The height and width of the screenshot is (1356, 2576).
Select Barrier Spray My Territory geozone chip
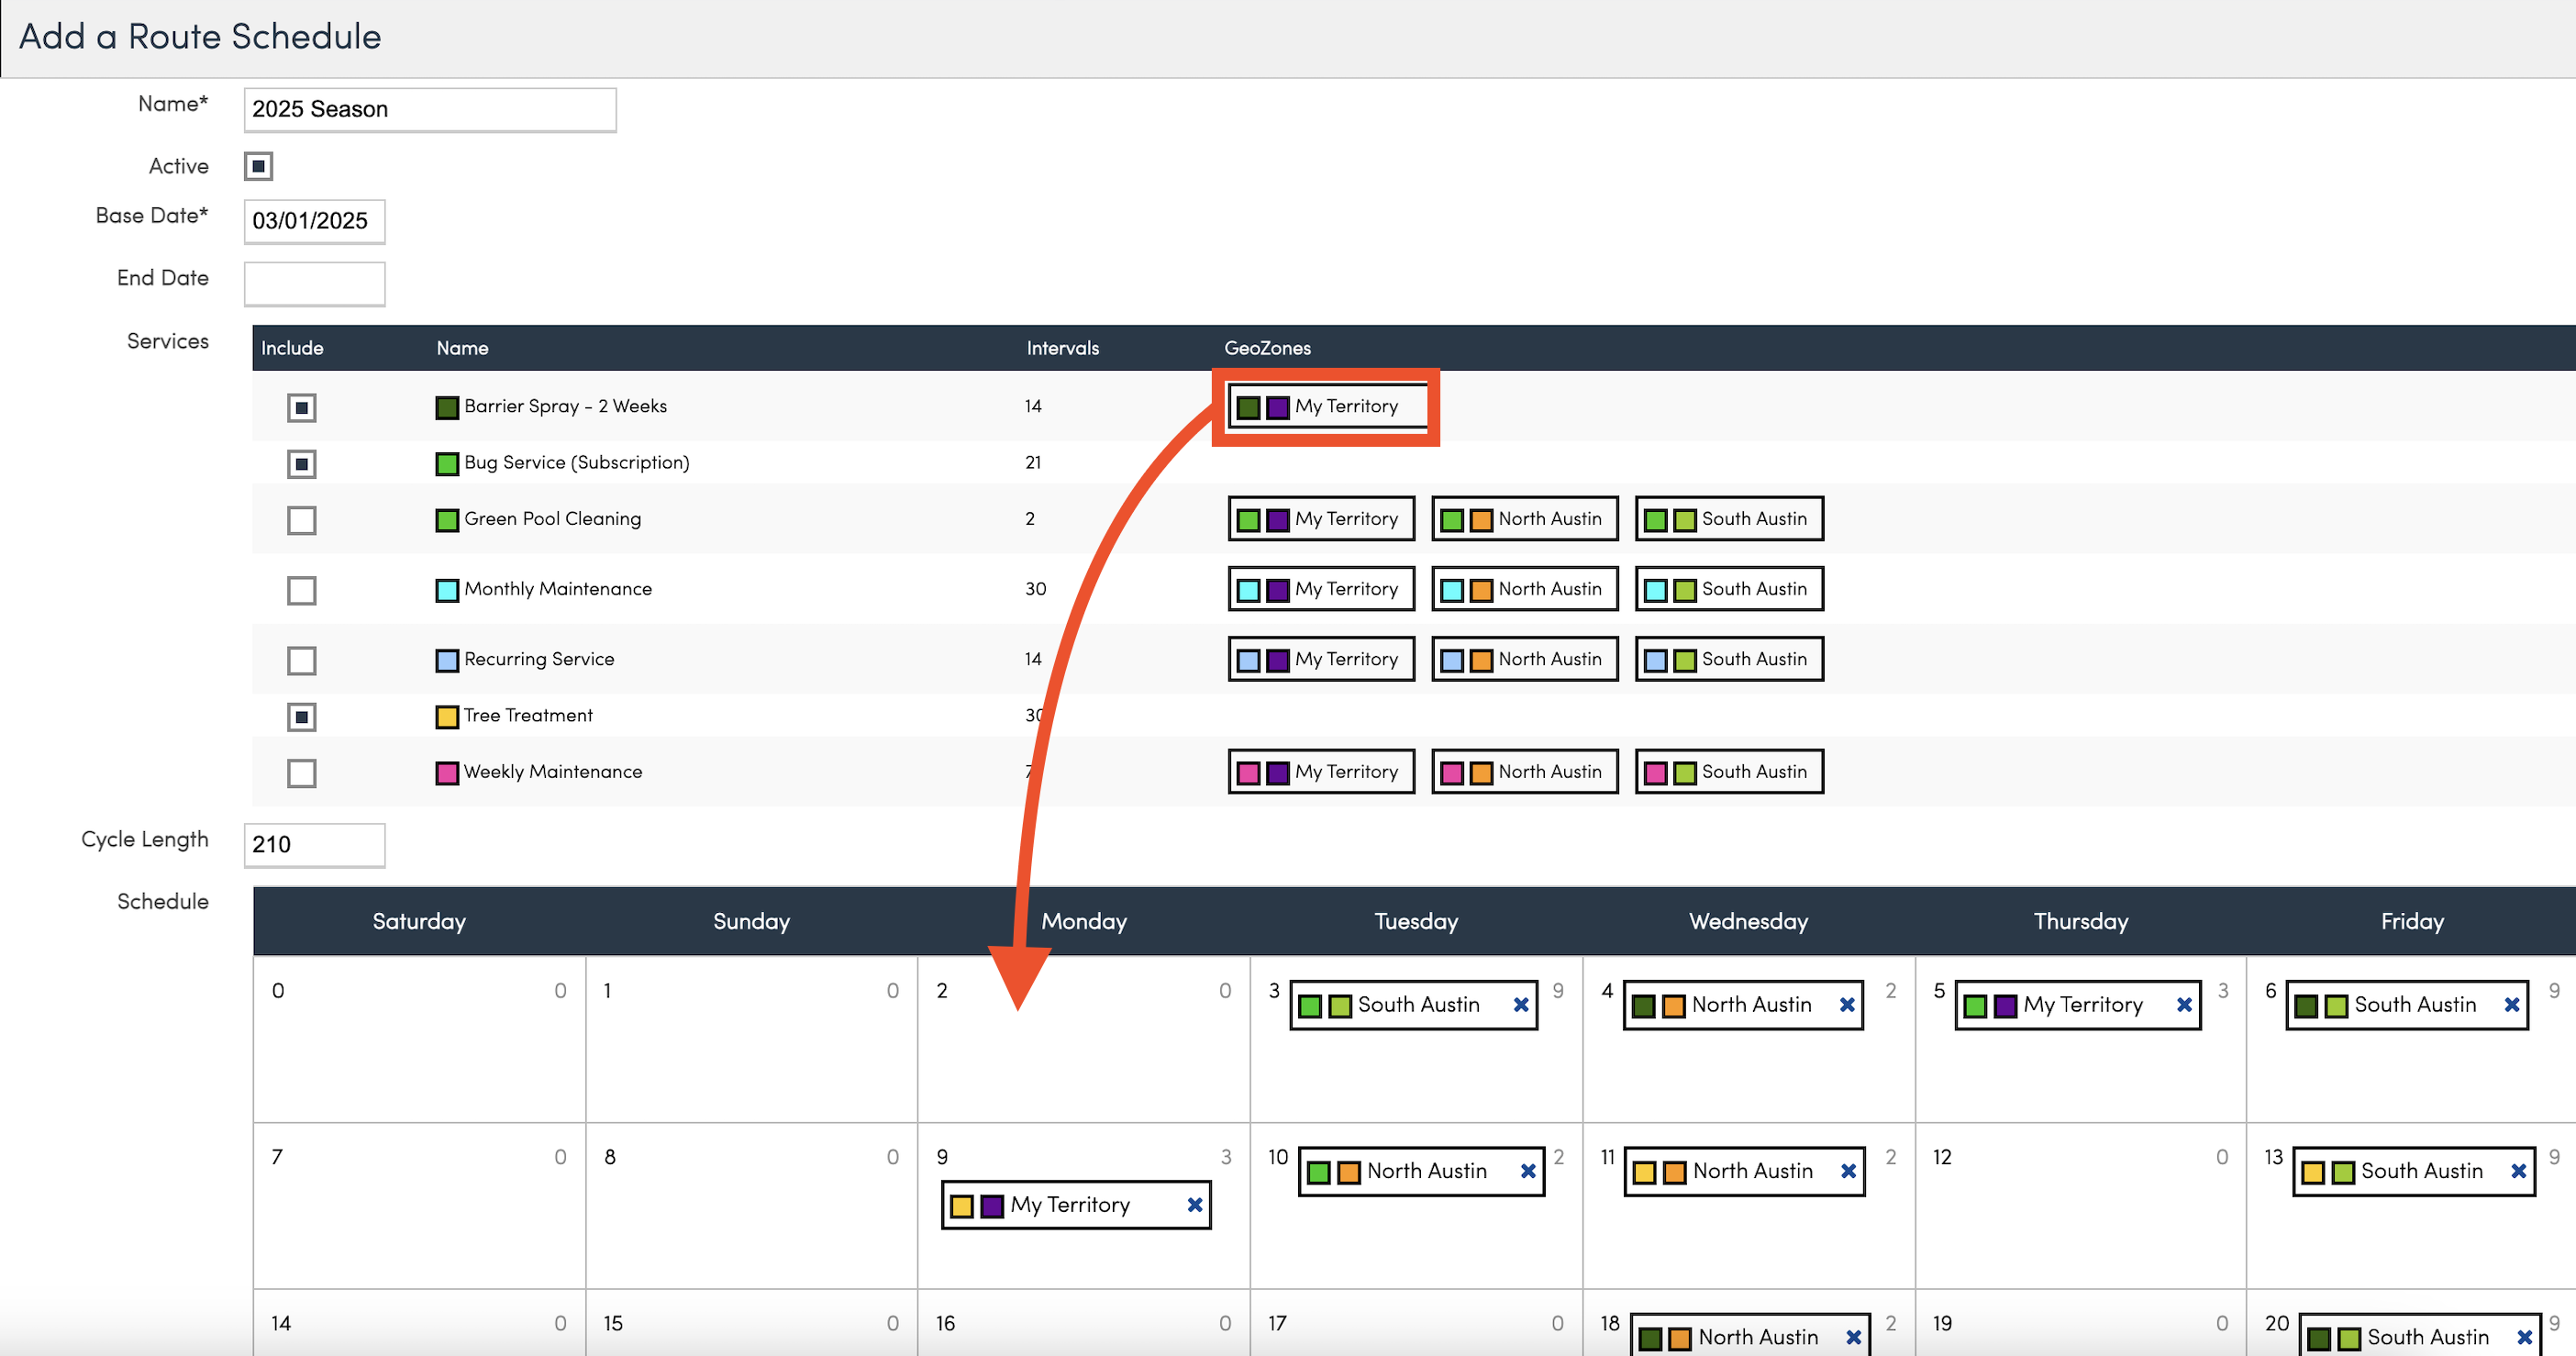click(x=1326, y=406)
